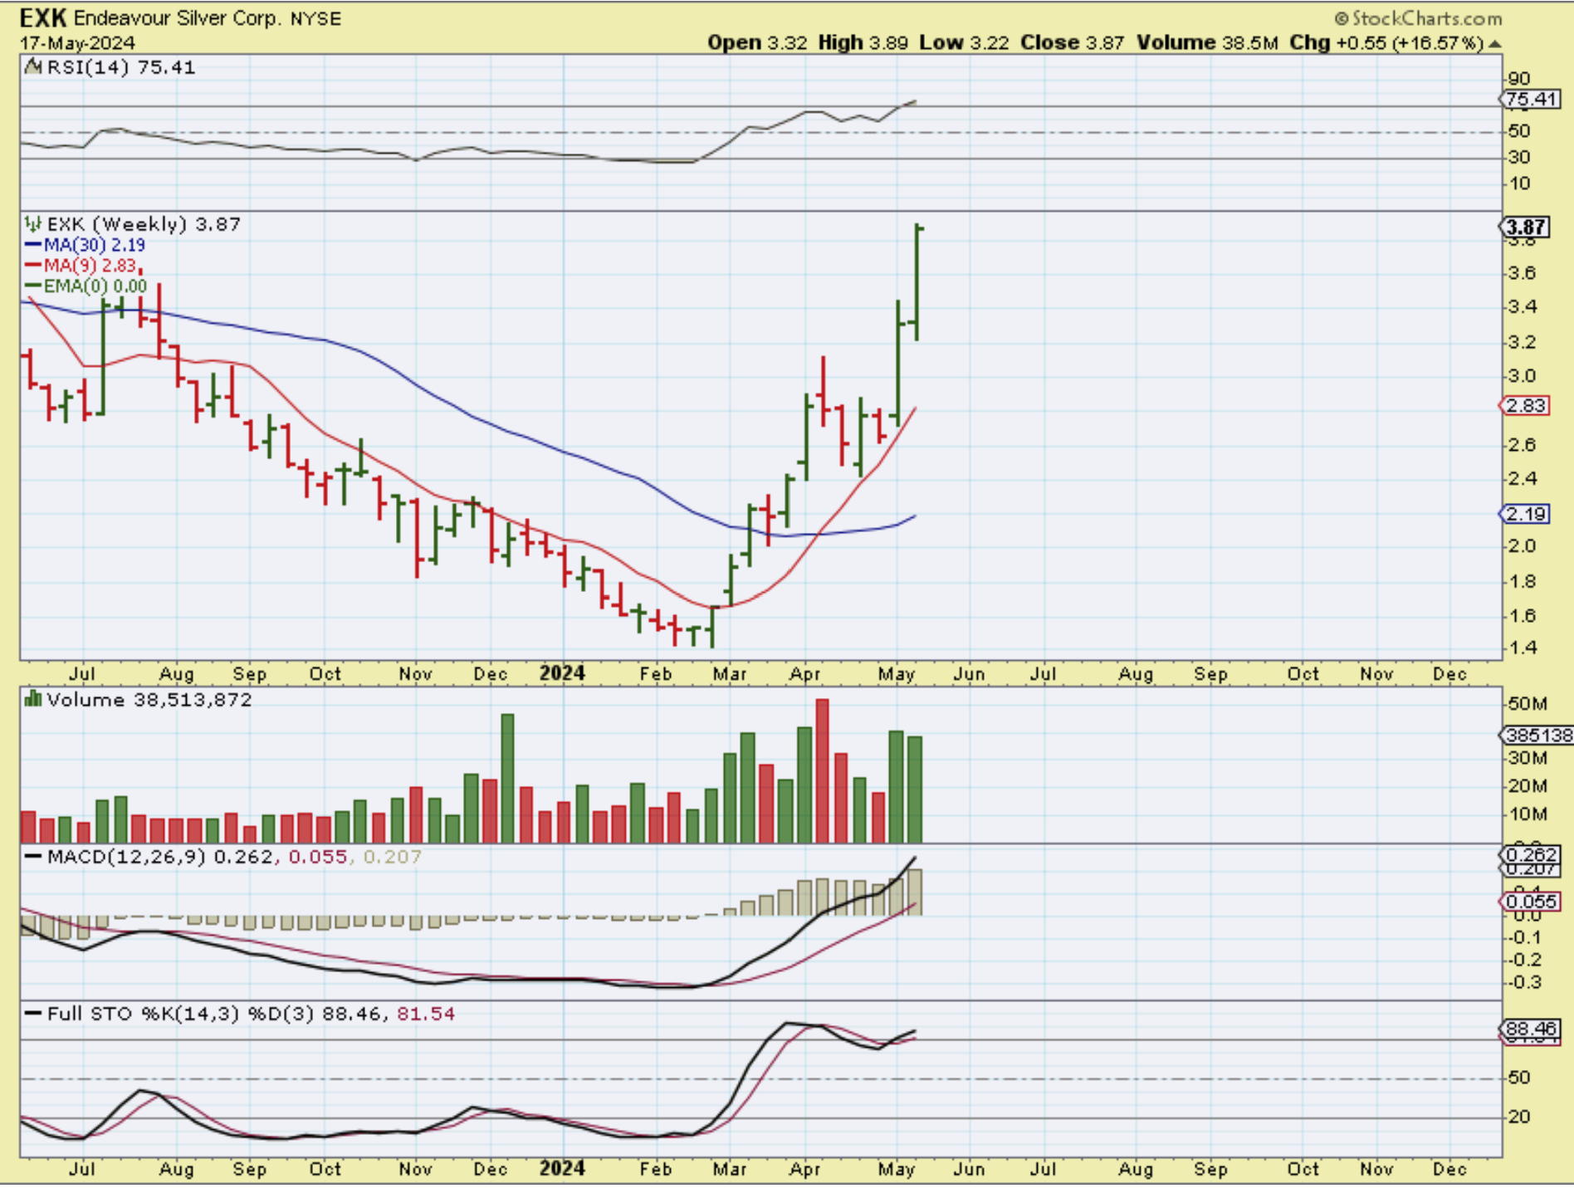Screen dimensions: 1574x1188
Task: Click the EMA(0) 0.00 legend text
Action: coord(95,286)
